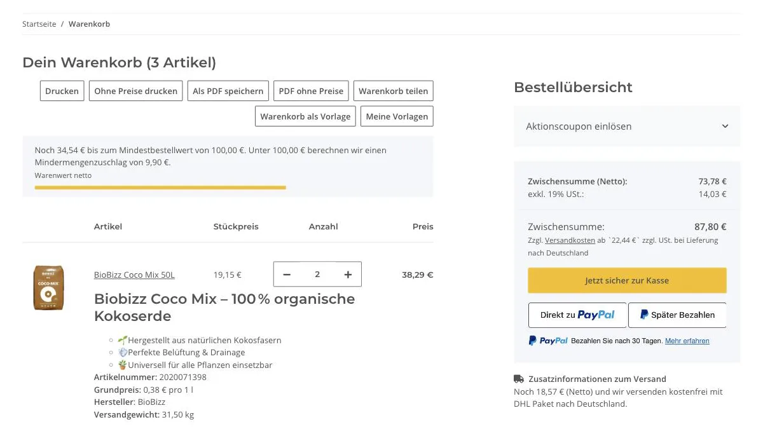The image size is (763, 429).
Task: Click the unit price 19,15 €
Action: click(x=228, y=275)
